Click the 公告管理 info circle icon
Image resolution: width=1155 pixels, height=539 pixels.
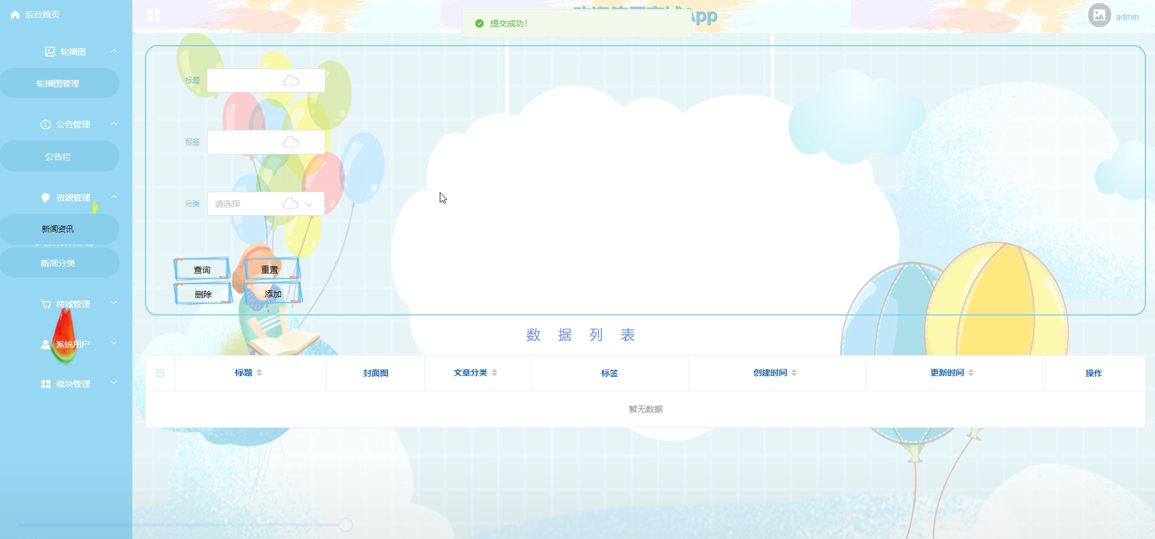[x=46, y=124]
